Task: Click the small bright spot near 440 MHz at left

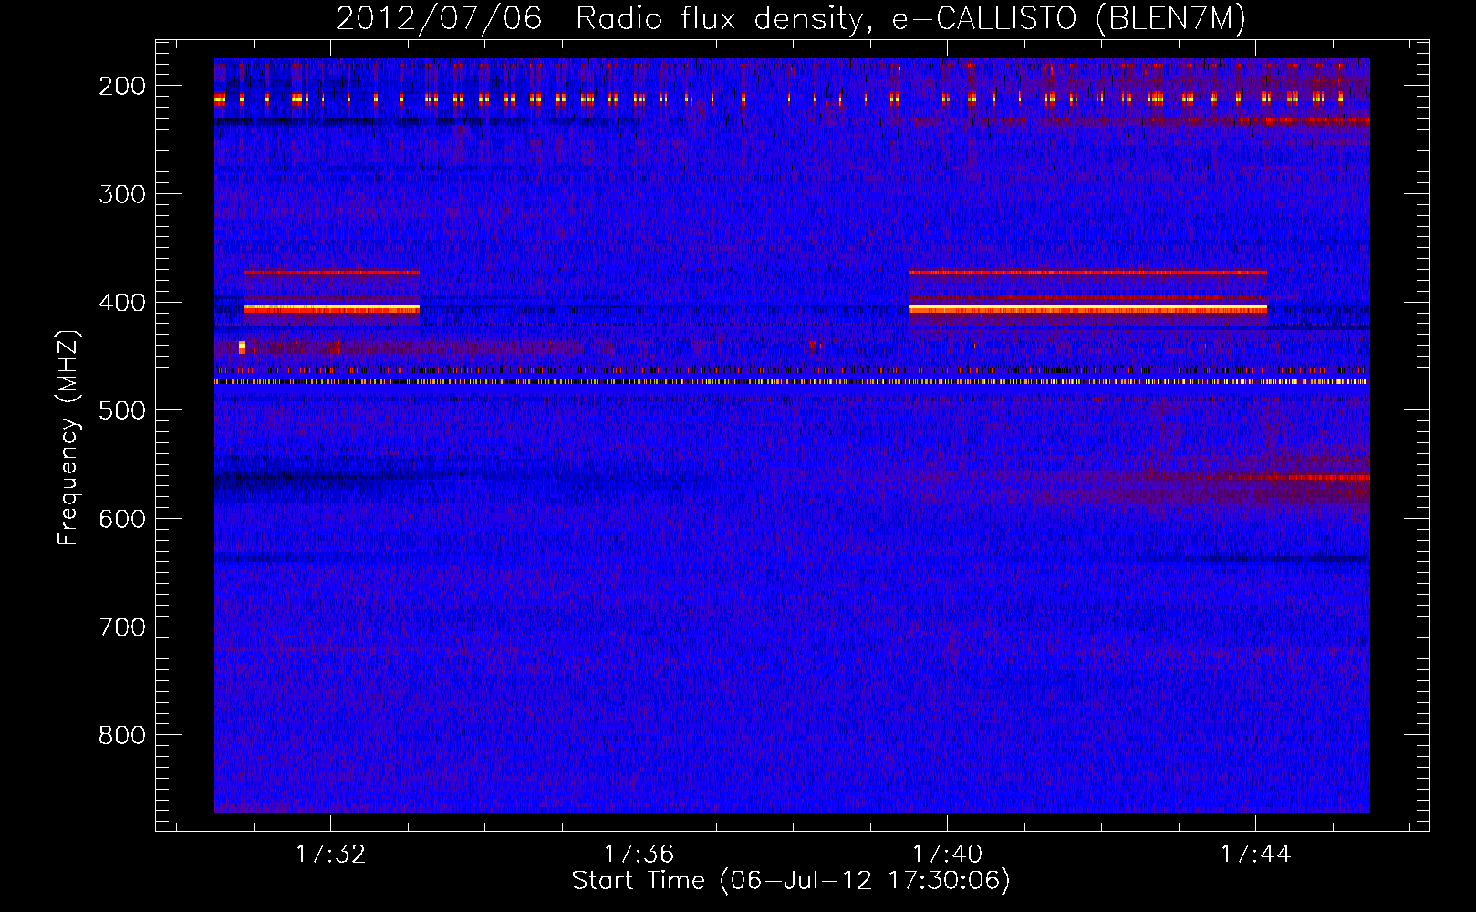Action: 242,347
